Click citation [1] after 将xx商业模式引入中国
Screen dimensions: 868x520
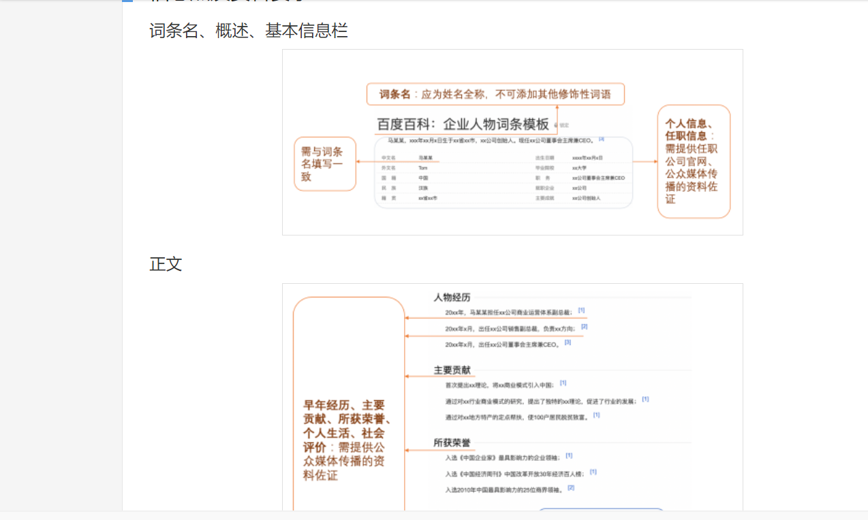[562, 383]
